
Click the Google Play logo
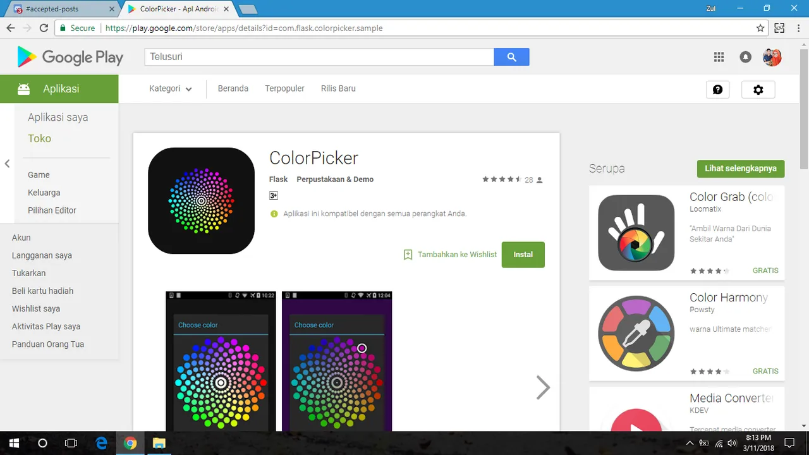tap(70, 57)
